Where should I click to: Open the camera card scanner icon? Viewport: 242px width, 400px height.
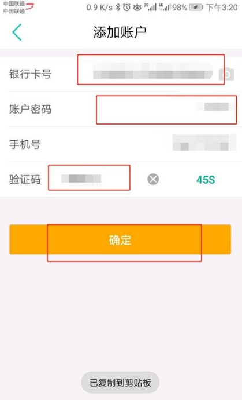click(x=226, y=74)
